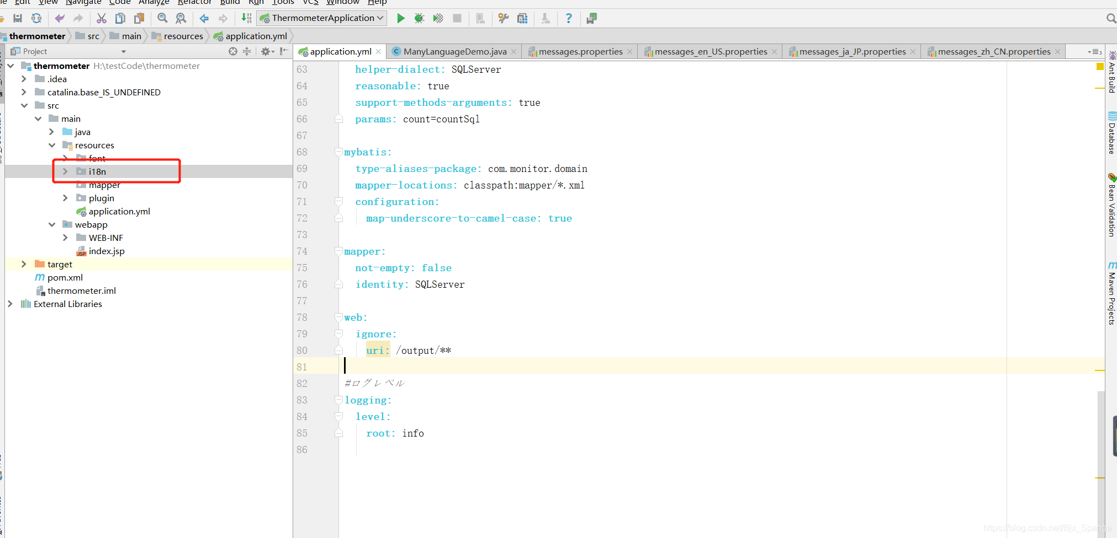This screenshot has height=538, width=1117.
Task: Fold the logging block in gutter
Action: 338,400
